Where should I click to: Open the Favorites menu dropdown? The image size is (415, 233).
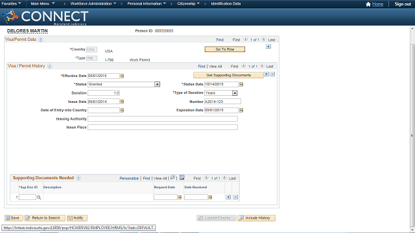[12, 4]
